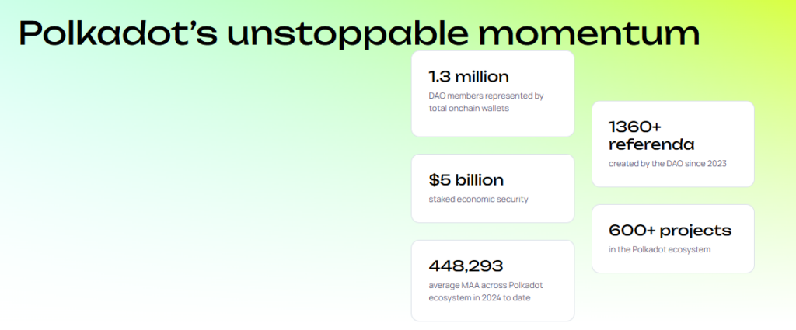Click the word "billion" in the staking card
Viewport: 796px width, 330px height.
478,180
